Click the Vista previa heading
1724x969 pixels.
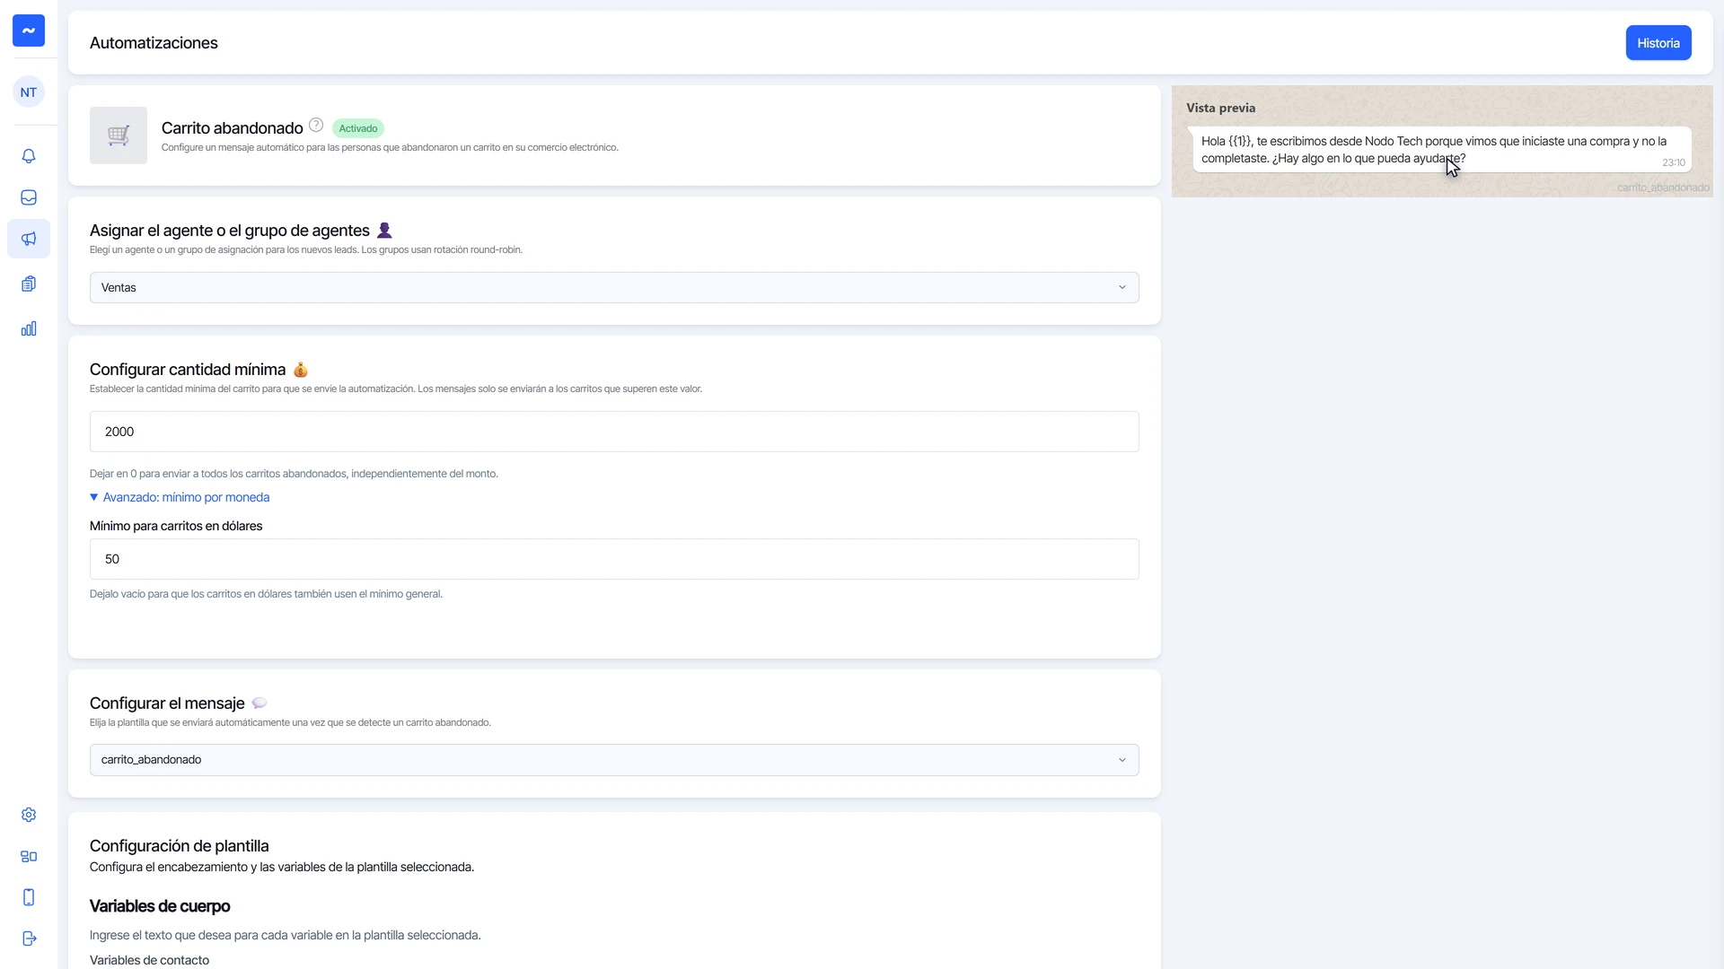(x=1221, y=108)
